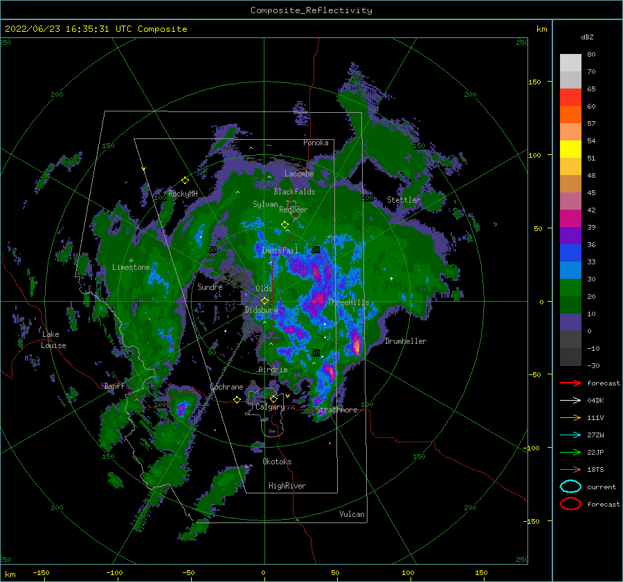Screen dimensions: 623x582
Task: Select the magenta 18TS arrow symbol
Action: click(x=570, y=469)
